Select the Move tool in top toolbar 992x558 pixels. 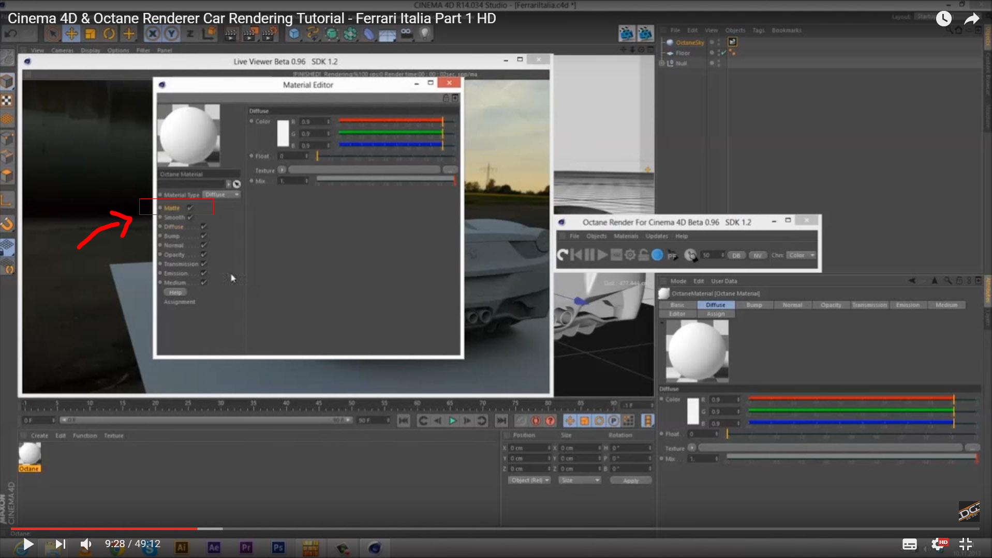pyautogui.click(x=71, y=34)
